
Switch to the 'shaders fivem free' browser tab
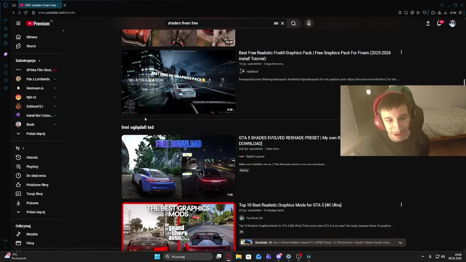pyautogui.click(x=39, y=5)
